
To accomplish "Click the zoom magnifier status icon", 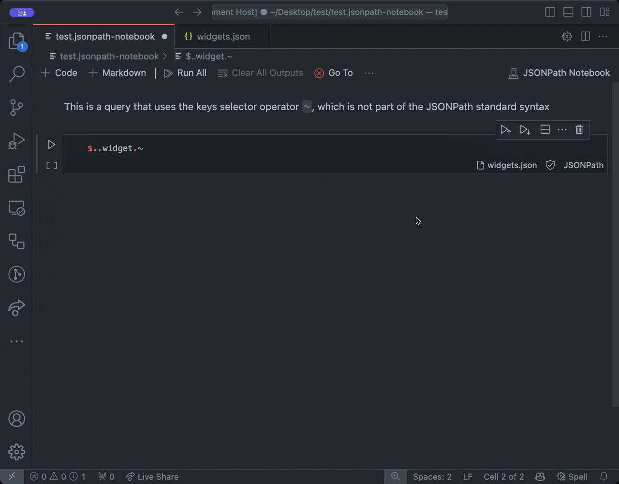I will pyautogui.click(x=396, y=477).
